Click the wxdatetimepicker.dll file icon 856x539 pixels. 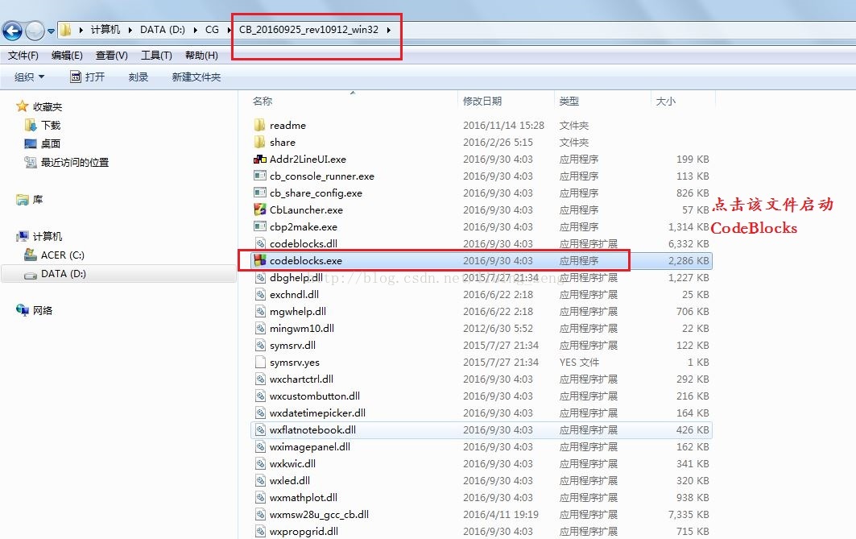pos(260,413)
